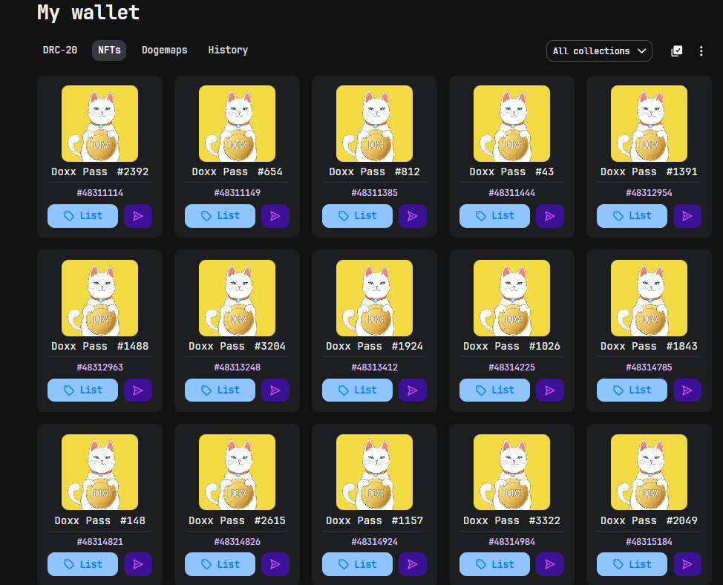This screenshot has height=585, width=723.
Task: View Doxx Pass #43 cat thumbnail
Action: (512, 123)
